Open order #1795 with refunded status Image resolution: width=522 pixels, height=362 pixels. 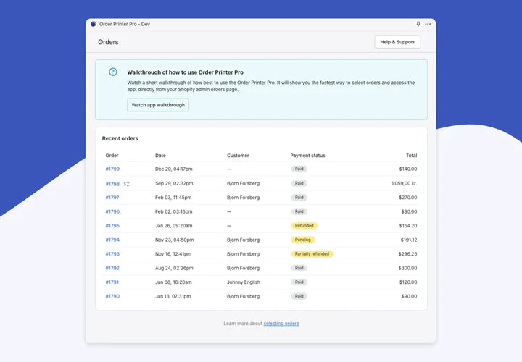click(x=112, y=226)
